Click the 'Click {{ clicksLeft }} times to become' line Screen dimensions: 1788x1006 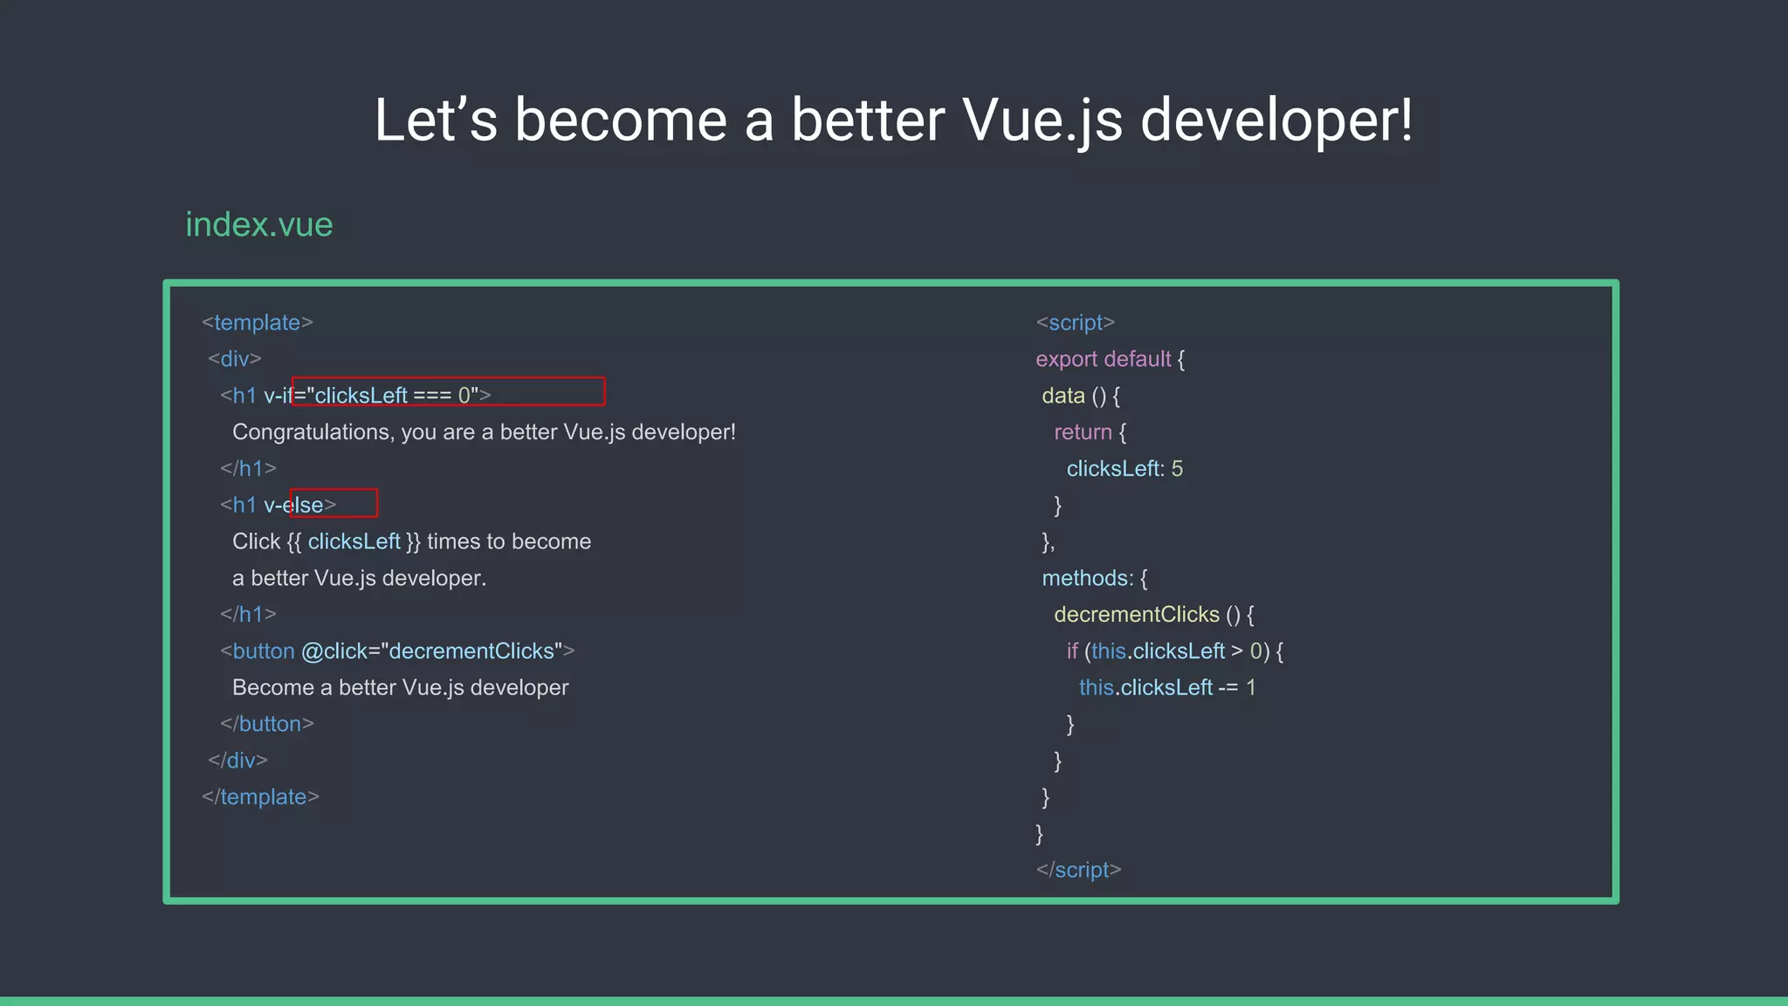(x=411, y=541)
